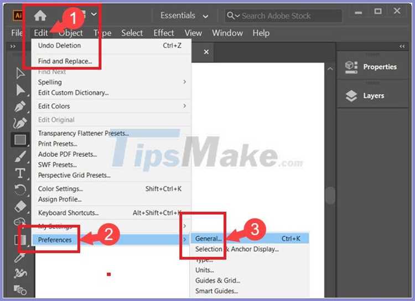This screenshot has width=415, height=301.
Task: Select the Eyedropper tool
Action: [20, 257]
